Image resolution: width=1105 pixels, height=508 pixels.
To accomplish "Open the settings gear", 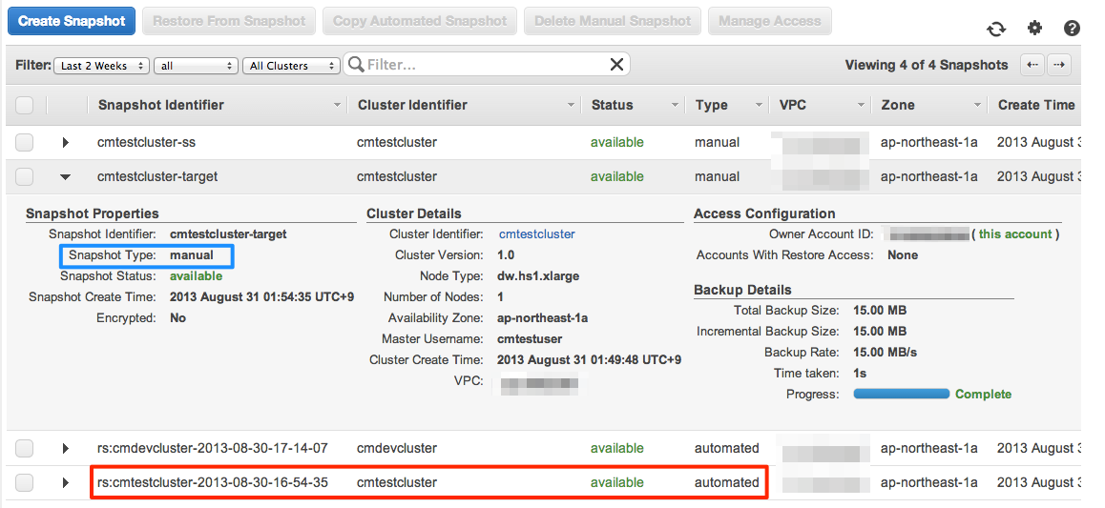I will 1034,29.
